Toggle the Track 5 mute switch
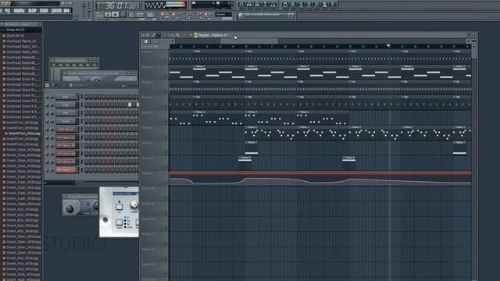 point(166,122)
